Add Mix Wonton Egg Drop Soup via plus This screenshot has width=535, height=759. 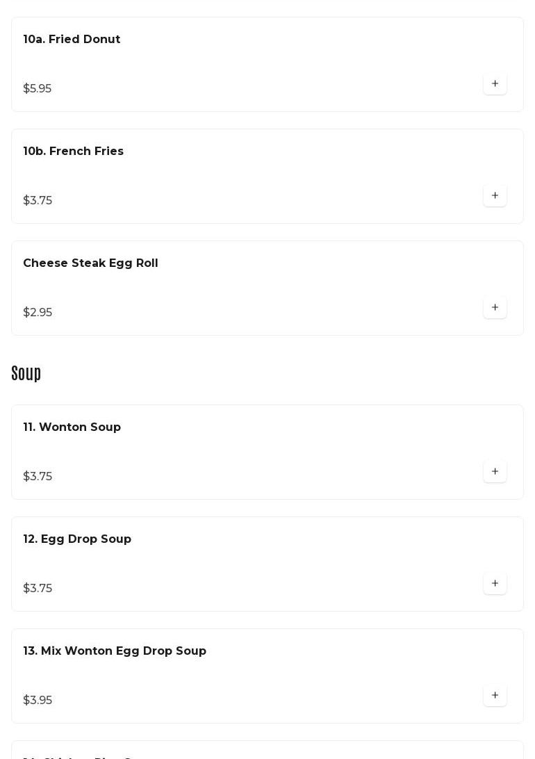pos(495,695)
